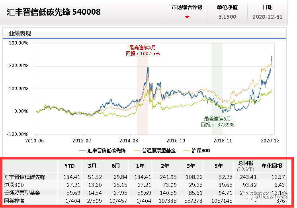Image resolution: width=297 pixels, height=208 pixels.
Task: Click the 3年 column header
Action: (191, 166)
